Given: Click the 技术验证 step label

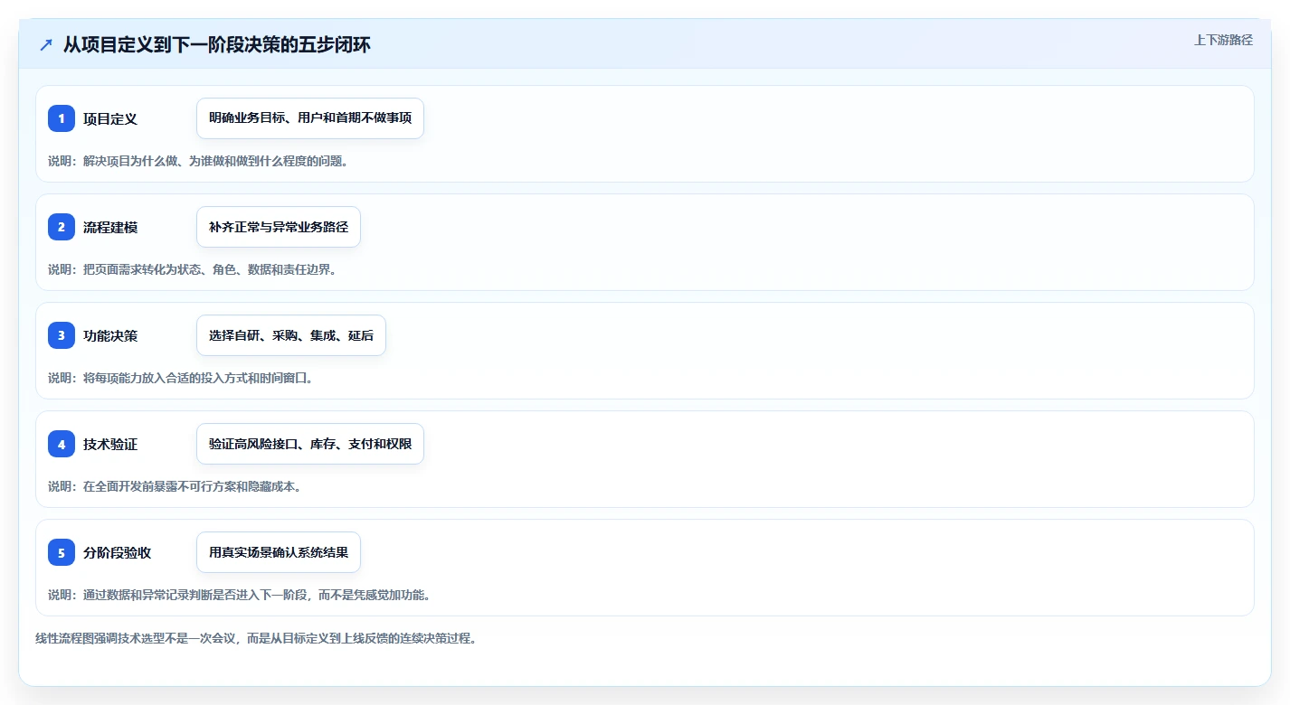Looking at the screenshot, I should point(110,445).
